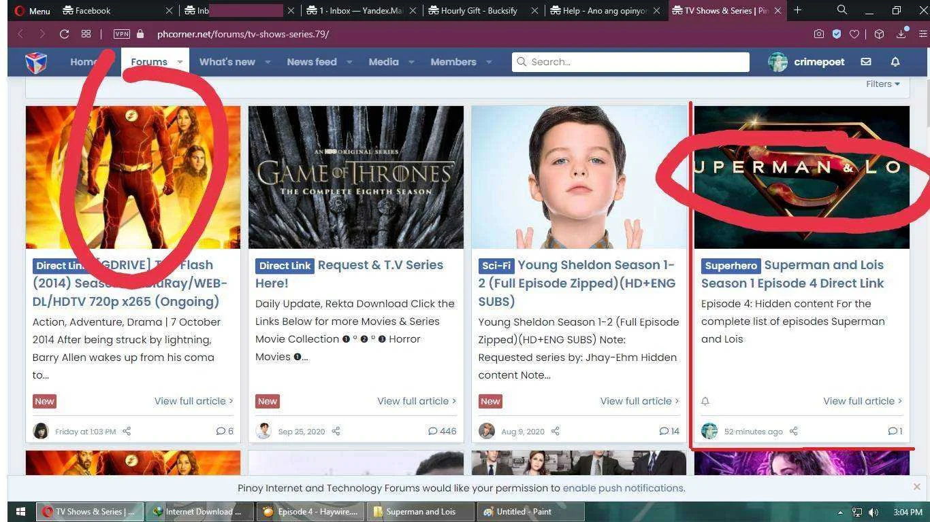Open conversations envelope icon
Image resolution: width=930 pixels, height=522 pixels.
tap(865, 62)
